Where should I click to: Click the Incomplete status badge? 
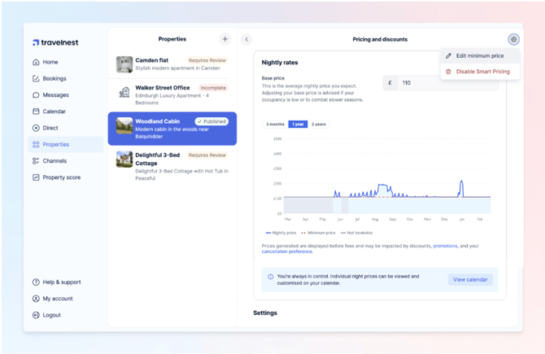213,88
